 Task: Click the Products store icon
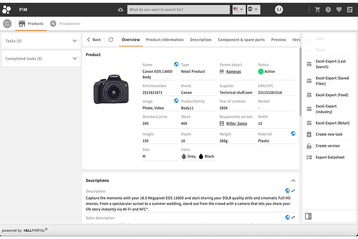(x=22, y=24)
